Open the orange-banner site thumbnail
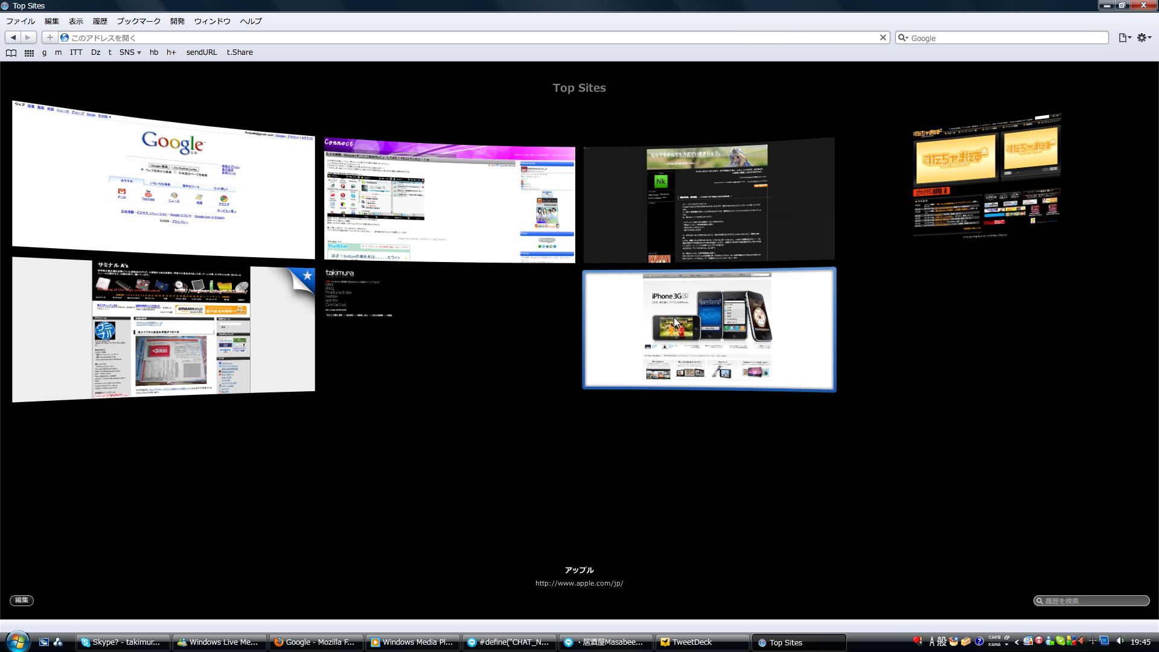Image resolution: width=1159 pixels, height=652 pixels. pyautogui.click(x=987, y=176)
